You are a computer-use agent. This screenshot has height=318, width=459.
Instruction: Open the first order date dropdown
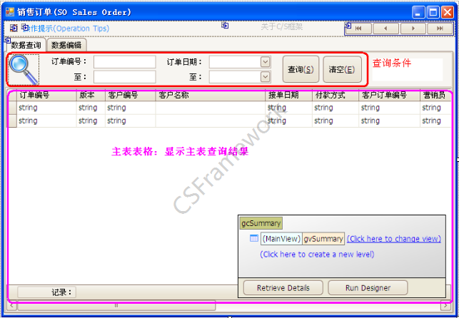pos(266,62)
